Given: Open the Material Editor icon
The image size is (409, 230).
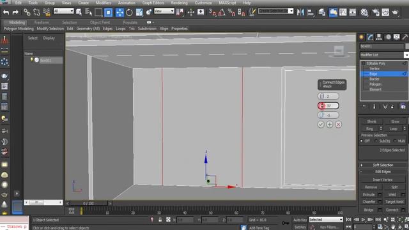Looking at the screenshot, I should 364,12.
